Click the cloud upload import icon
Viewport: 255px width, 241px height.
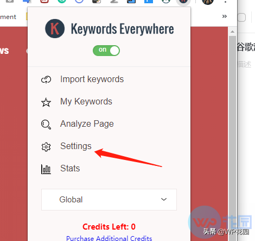pyautogui.click(x=46, y=79)
